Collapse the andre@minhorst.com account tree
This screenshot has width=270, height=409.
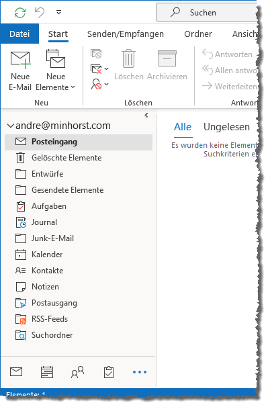click(x=11, y=126)
